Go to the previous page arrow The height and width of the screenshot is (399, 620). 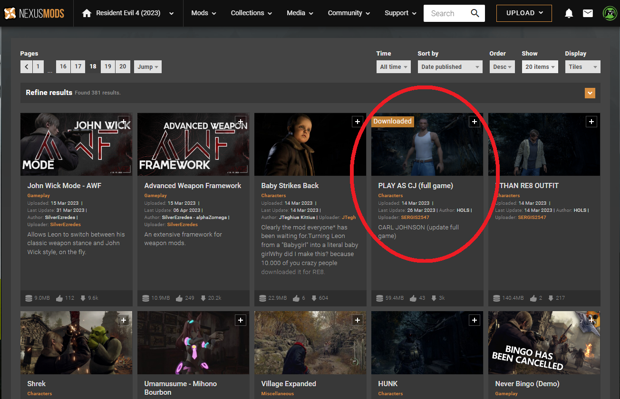coord(27,67)
